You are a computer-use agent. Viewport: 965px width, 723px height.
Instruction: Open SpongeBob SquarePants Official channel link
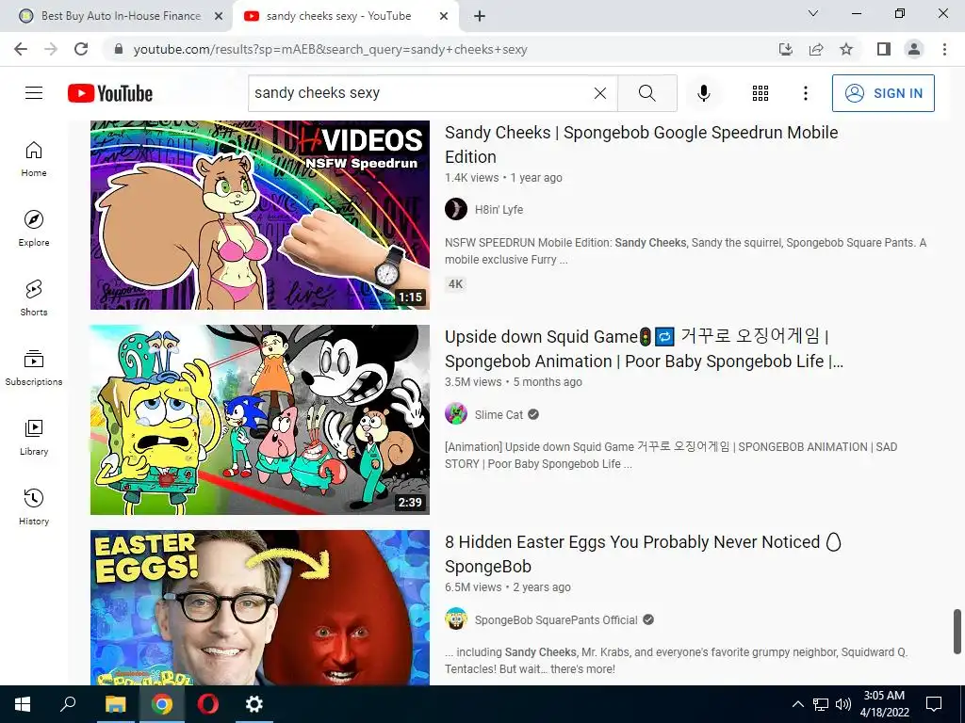tap(556, 619)
